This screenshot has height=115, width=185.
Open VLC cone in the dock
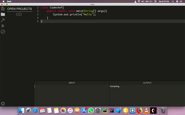click(146, 110)
